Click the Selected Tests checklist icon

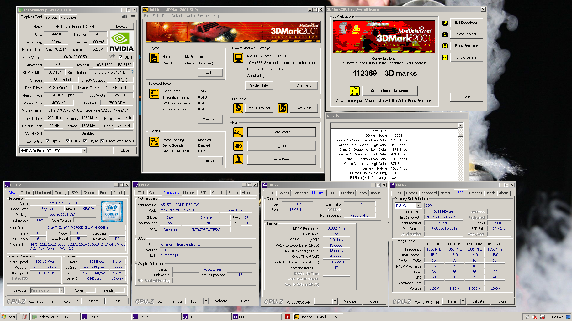(x=154, y=94)
